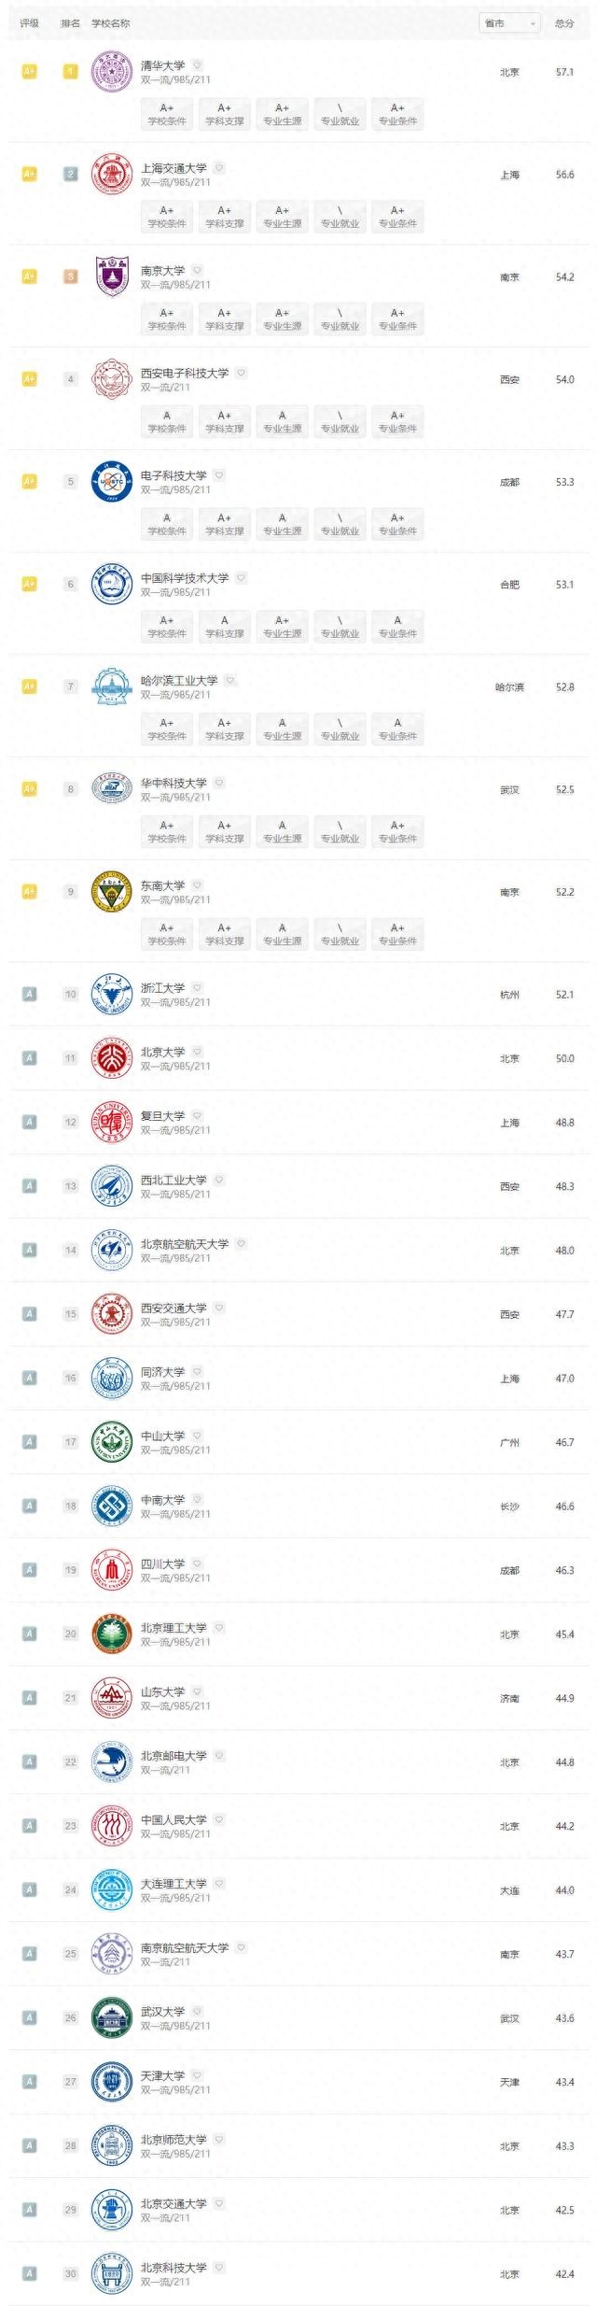The height and width of the screenshot is (2306, 597).
Task: Click the 北京理工大学 emblem
Action: (x=112, y=1634)
